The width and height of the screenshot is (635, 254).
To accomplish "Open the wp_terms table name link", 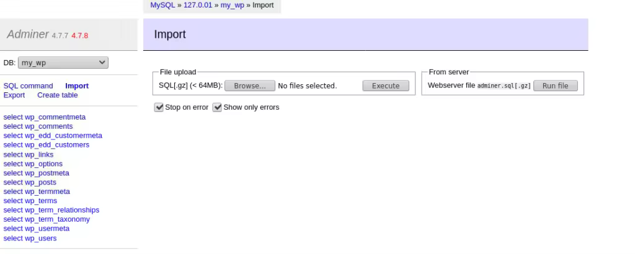I will pos(41,201).
